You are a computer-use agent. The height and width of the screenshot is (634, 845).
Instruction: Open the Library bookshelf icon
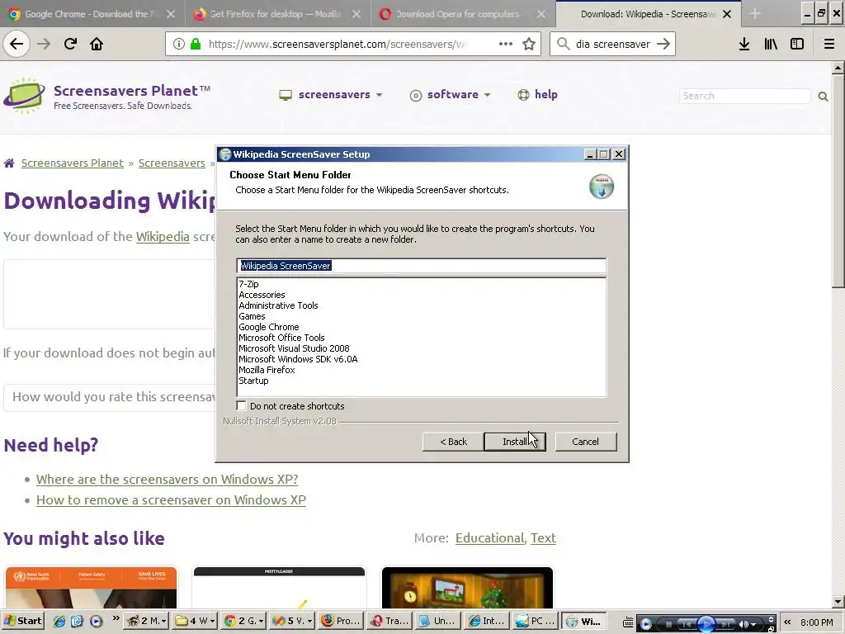coord(771,44)
